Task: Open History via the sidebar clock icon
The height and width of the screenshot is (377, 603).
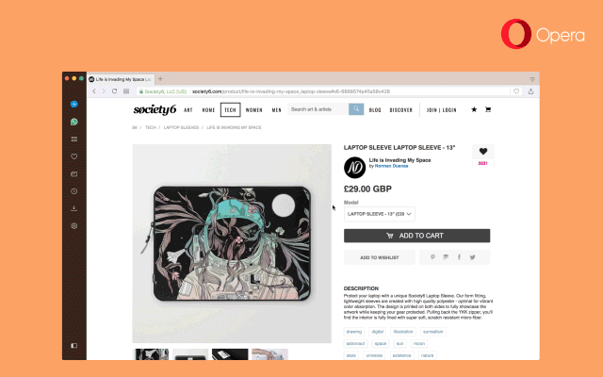Action: click(x=74, y=191)
